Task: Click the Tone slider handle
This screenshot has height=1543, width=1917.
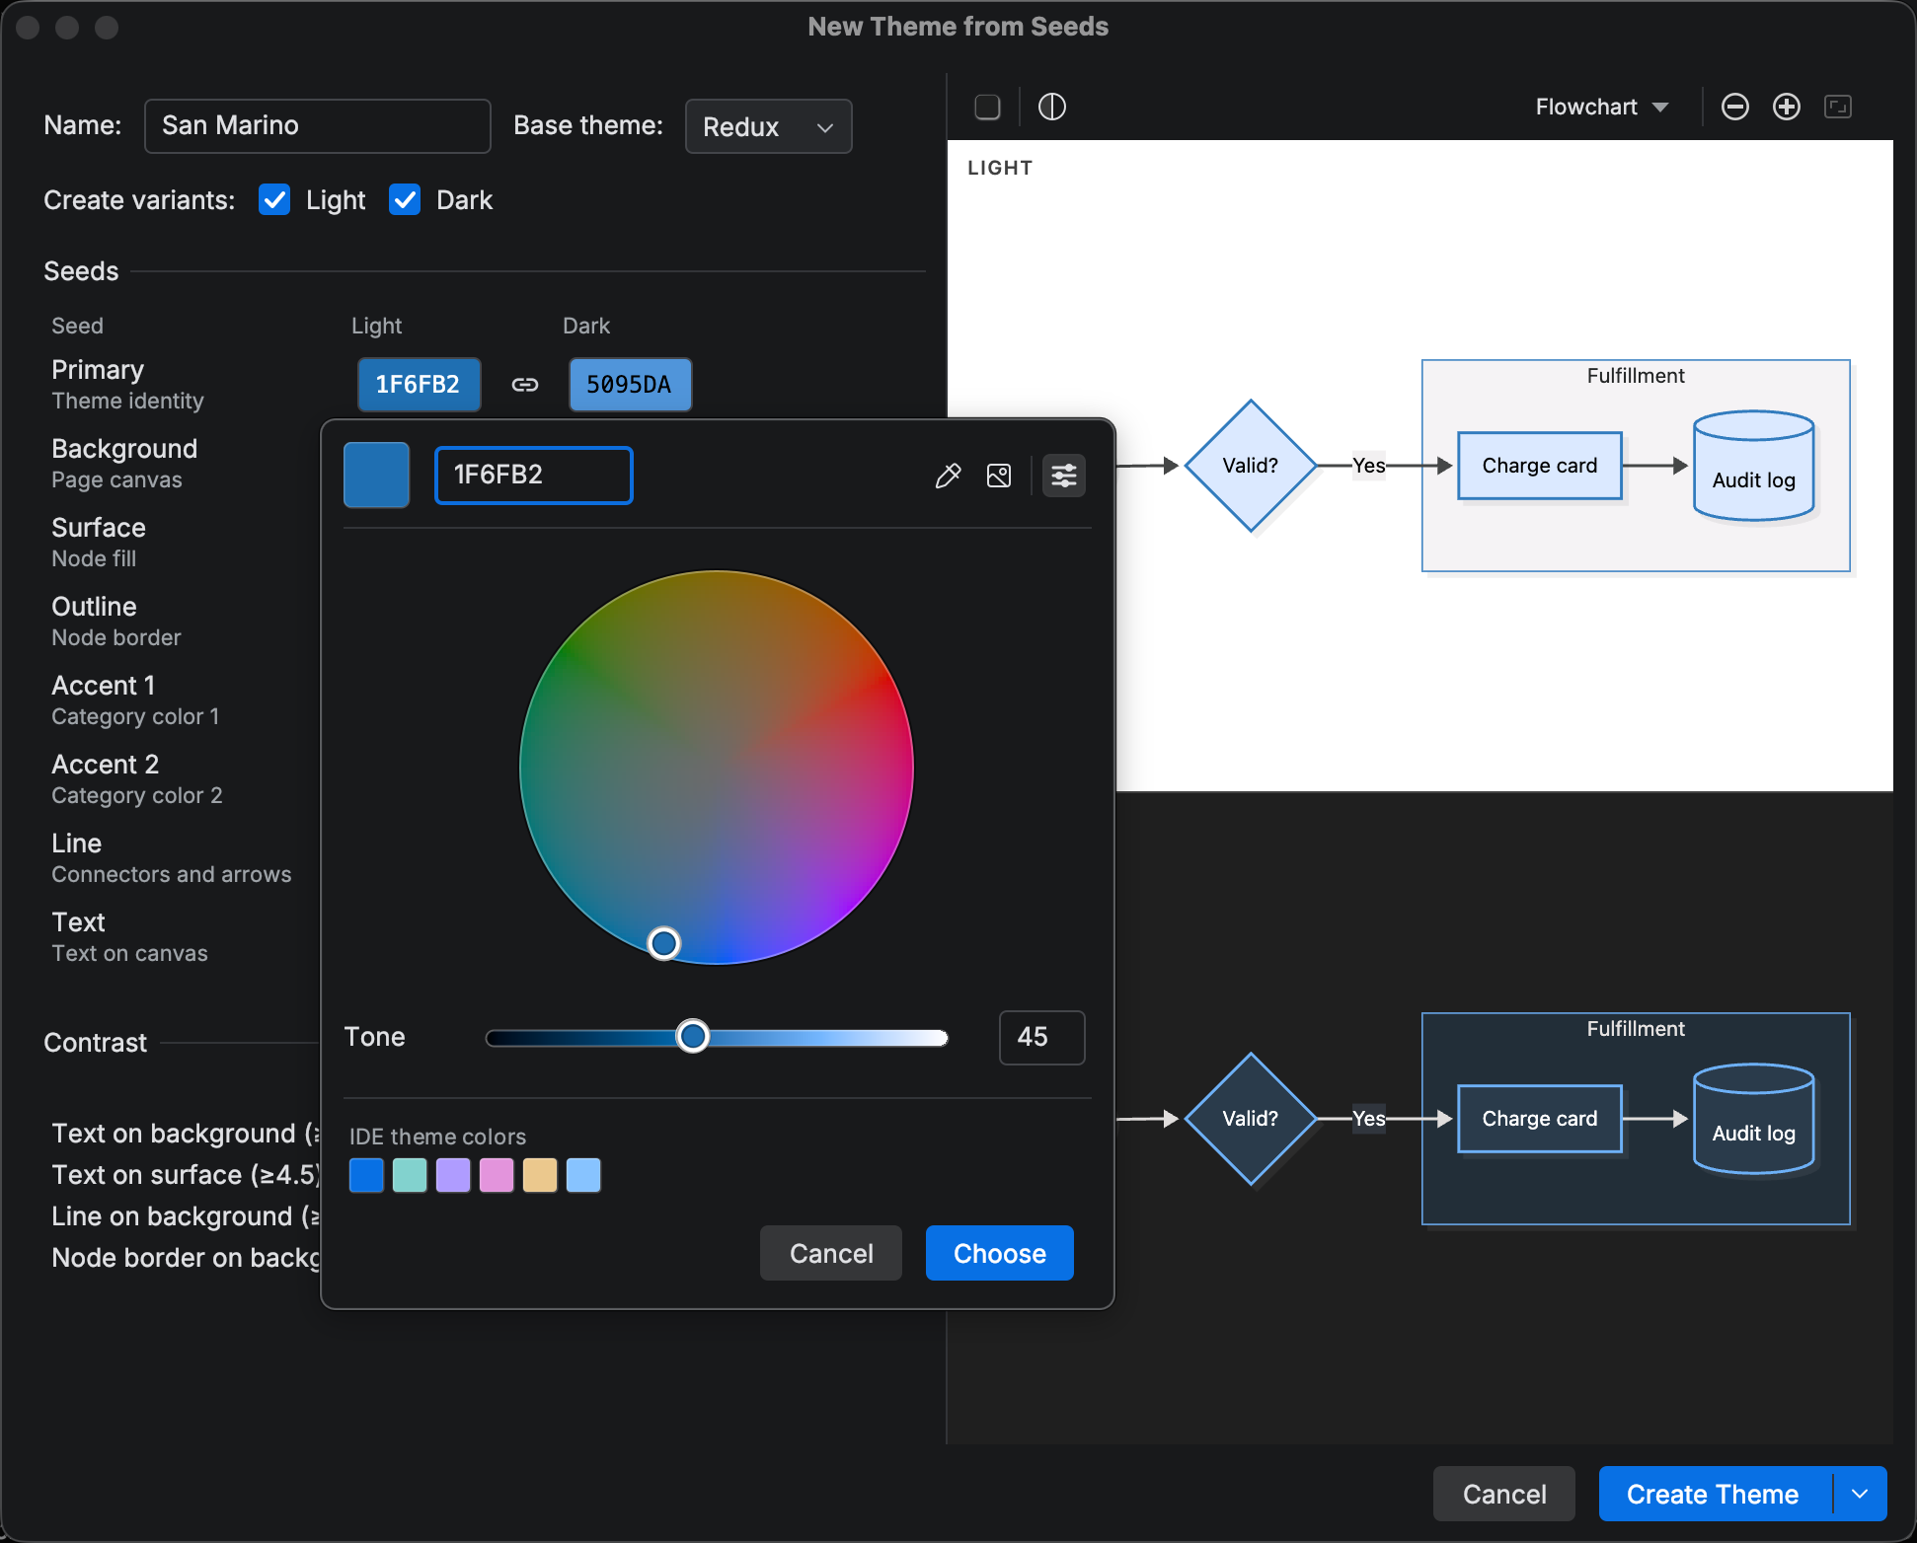Action: (693, 1036)
